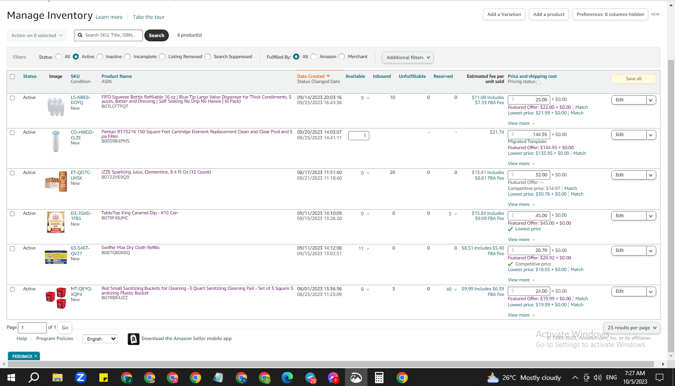
Task: Click the Available quantity box for Pentair
Action: [x=359, y=136]
